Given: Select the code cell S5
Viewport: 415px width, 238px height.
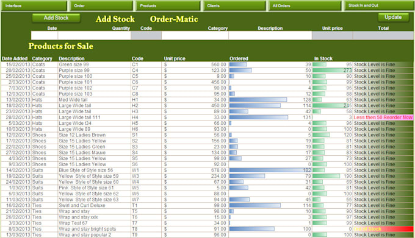Looking at the screenshot, I should pos(146,158).
